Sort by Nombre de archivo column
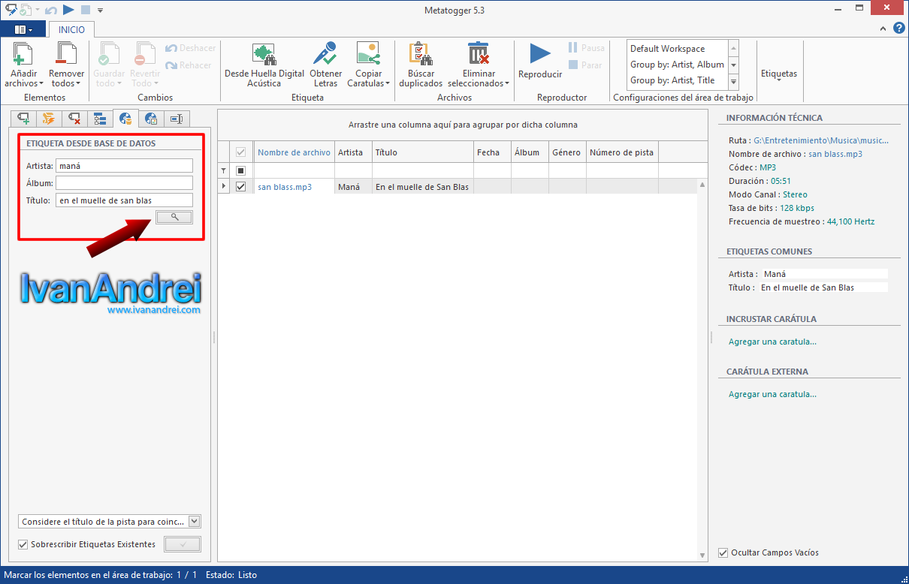The width and height of the screenshot is (909, 584). click(294, 152)
